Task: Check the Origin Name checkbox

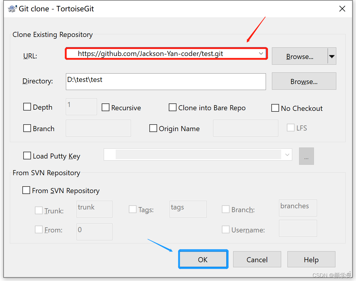Action: 153,128
